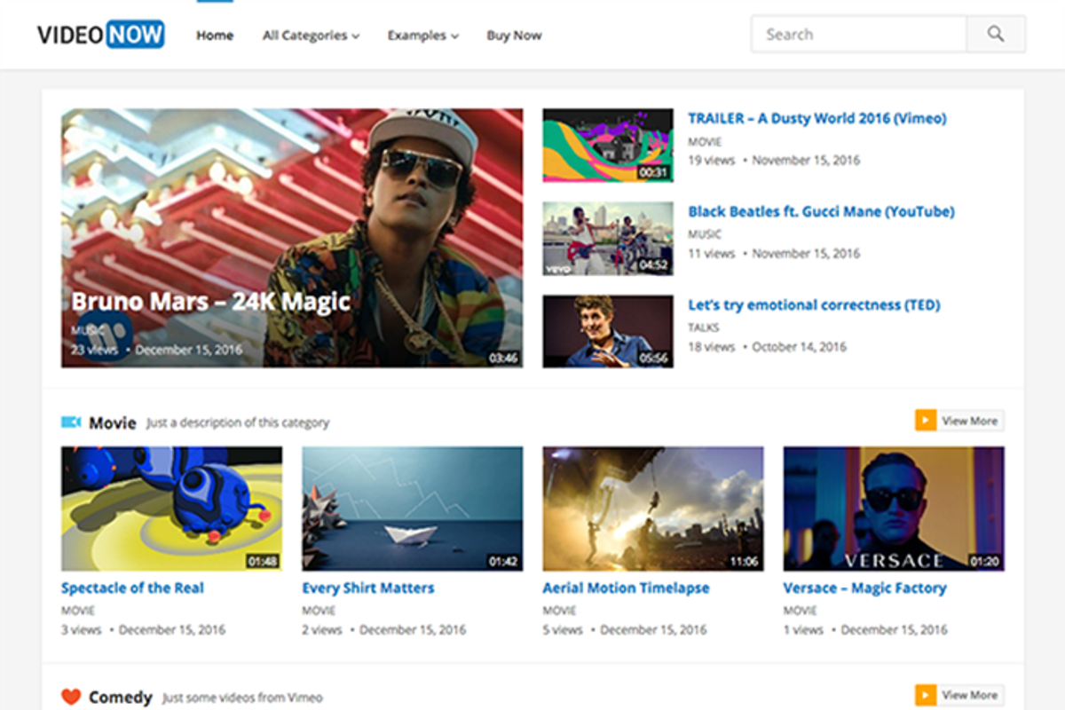1065x710 pixels.
Task: Click the VideoNow logo
Action: click(x=100, y=35)
